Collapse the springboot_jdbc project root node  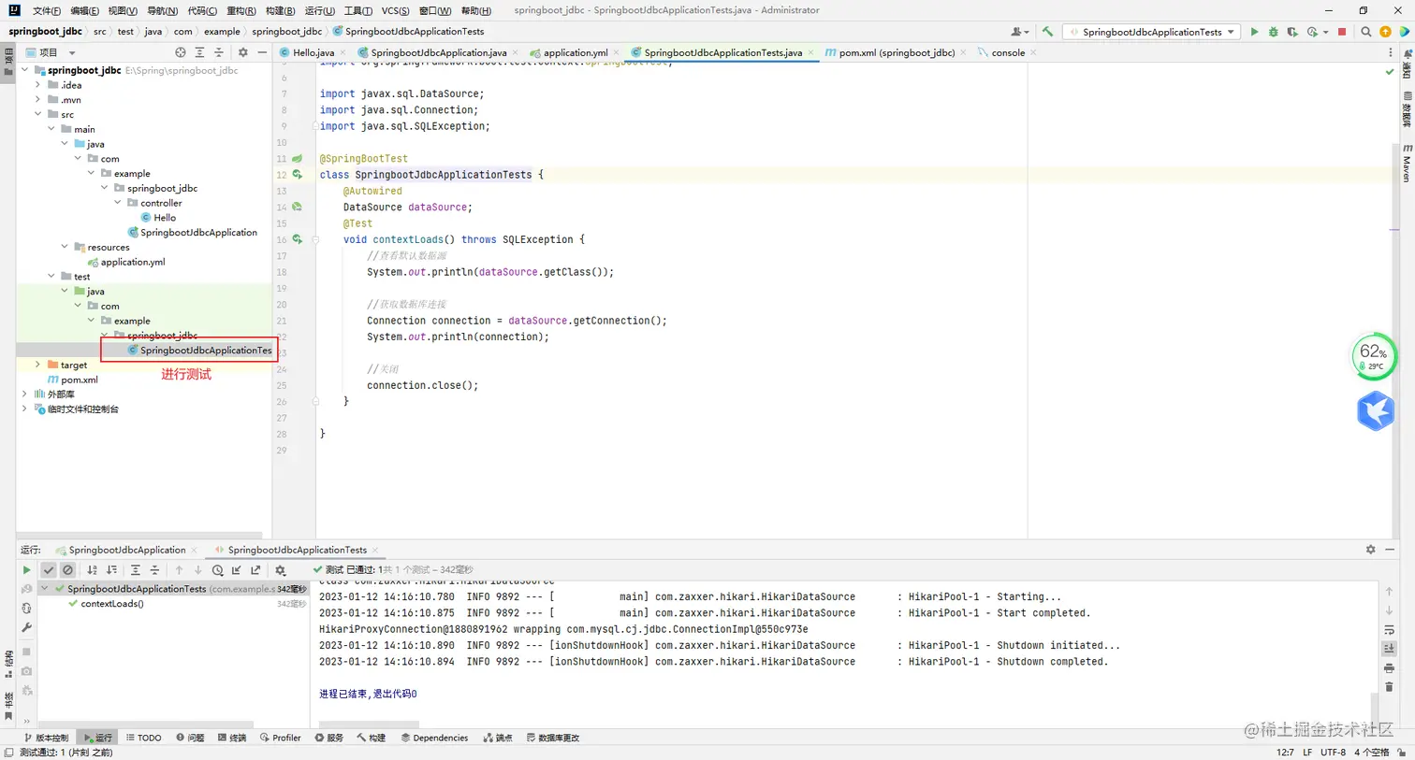point(25,70)
